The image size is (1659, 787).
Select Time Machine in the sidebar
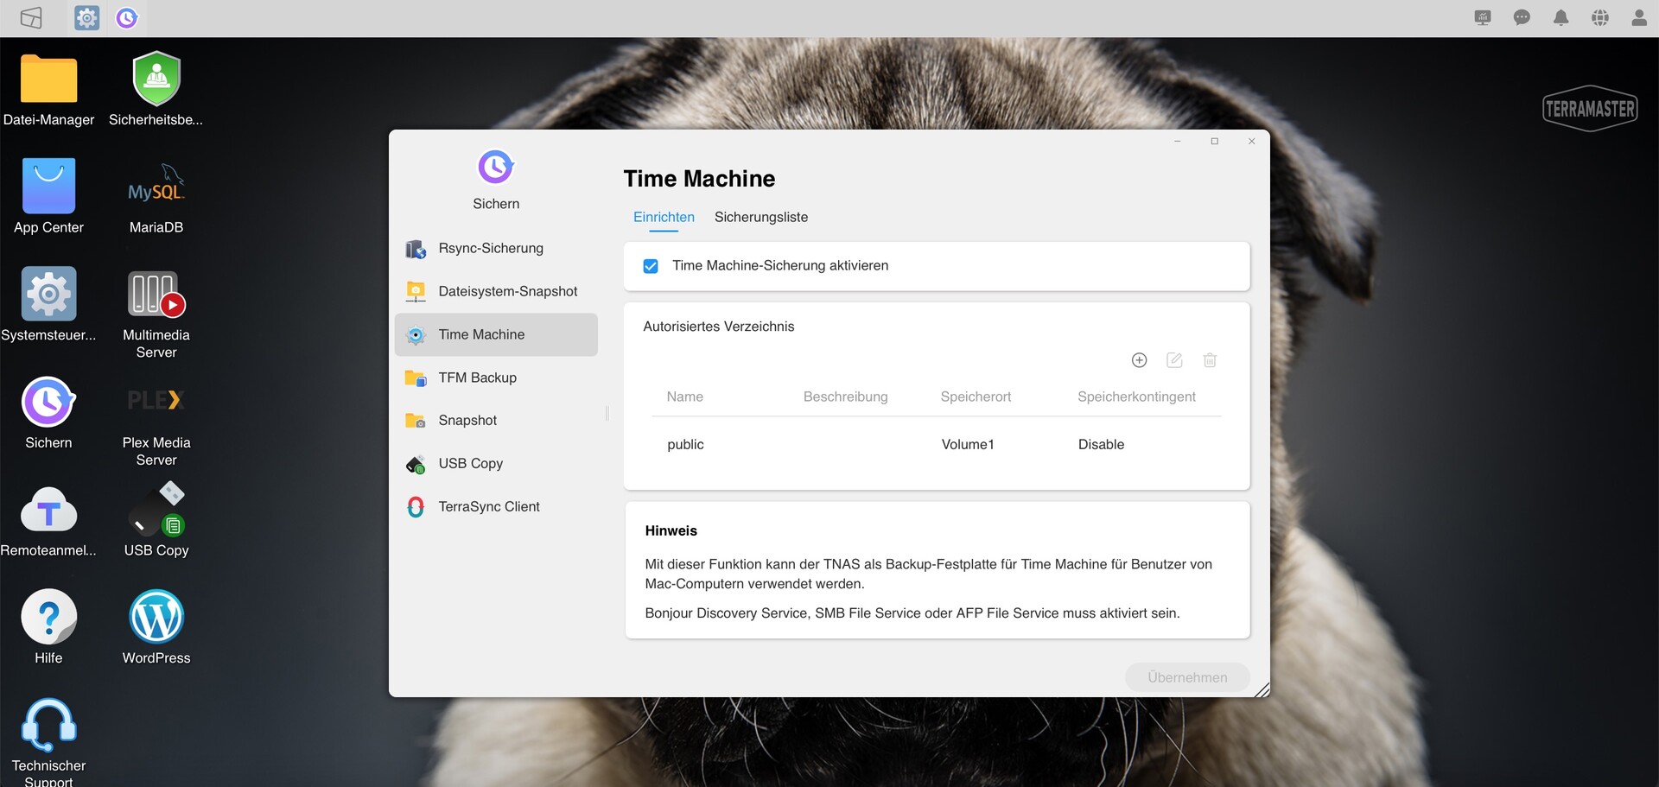496,334
